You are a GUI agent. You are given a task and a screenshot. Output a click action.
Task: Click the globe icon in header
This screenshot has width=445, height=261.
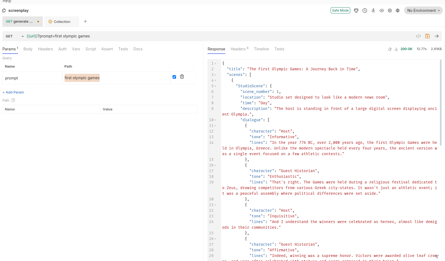[398, 11]
